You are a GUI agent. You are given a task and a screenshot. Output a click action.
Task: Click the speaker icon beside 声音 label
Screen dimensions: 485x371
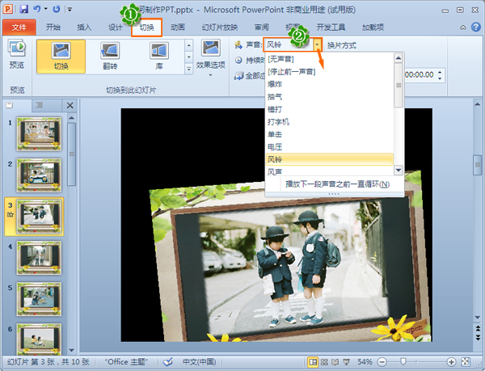point(238,44)
